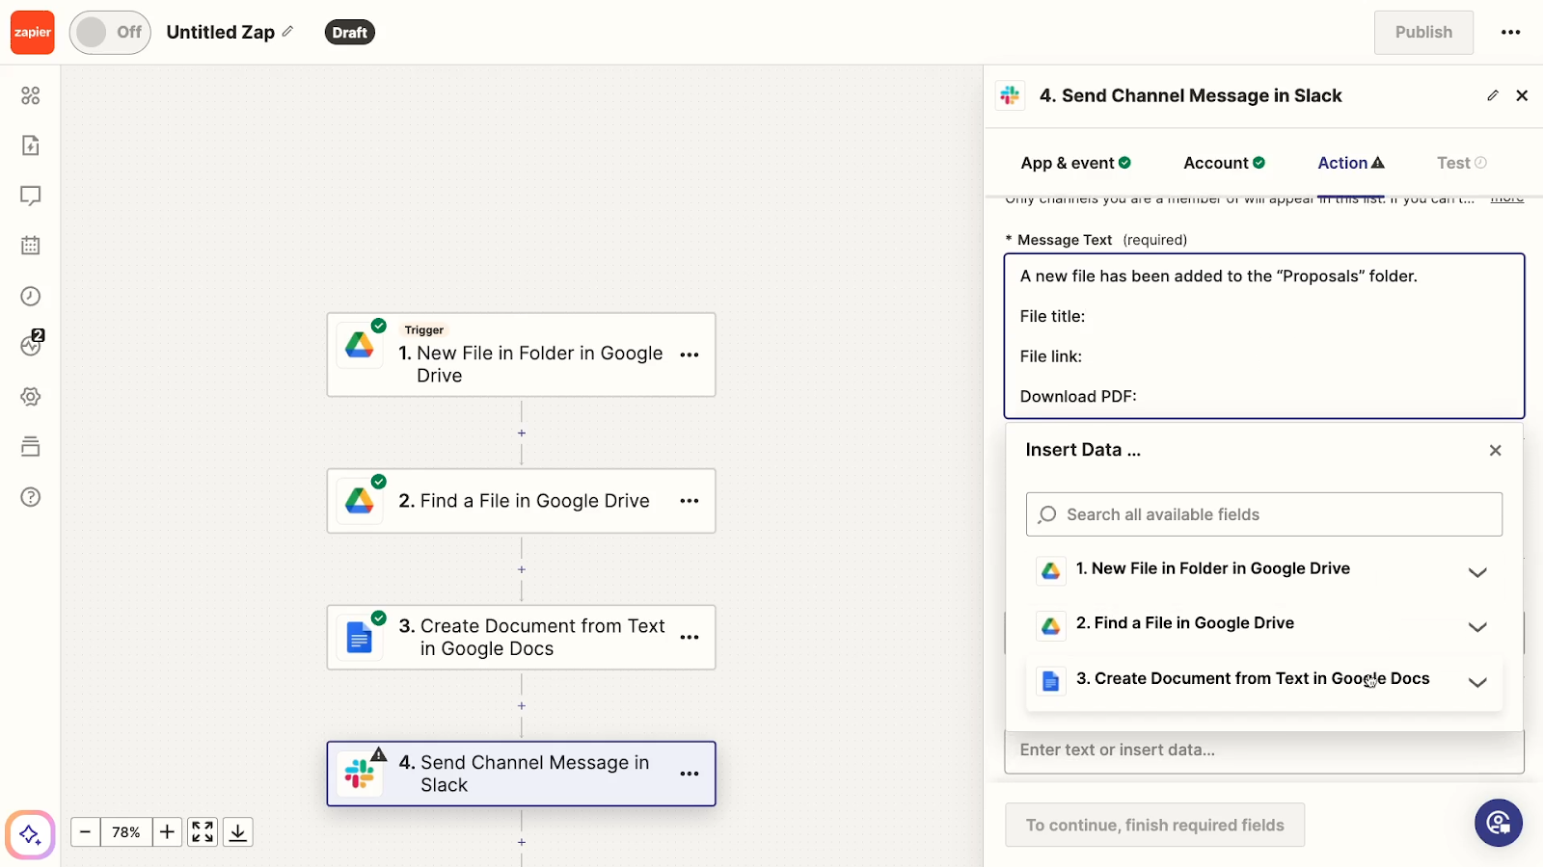The image size is (1543, 867).
Task: Open options for step 4 Send Channel Message
Action: pyautogui.click(x=690, y=774)
